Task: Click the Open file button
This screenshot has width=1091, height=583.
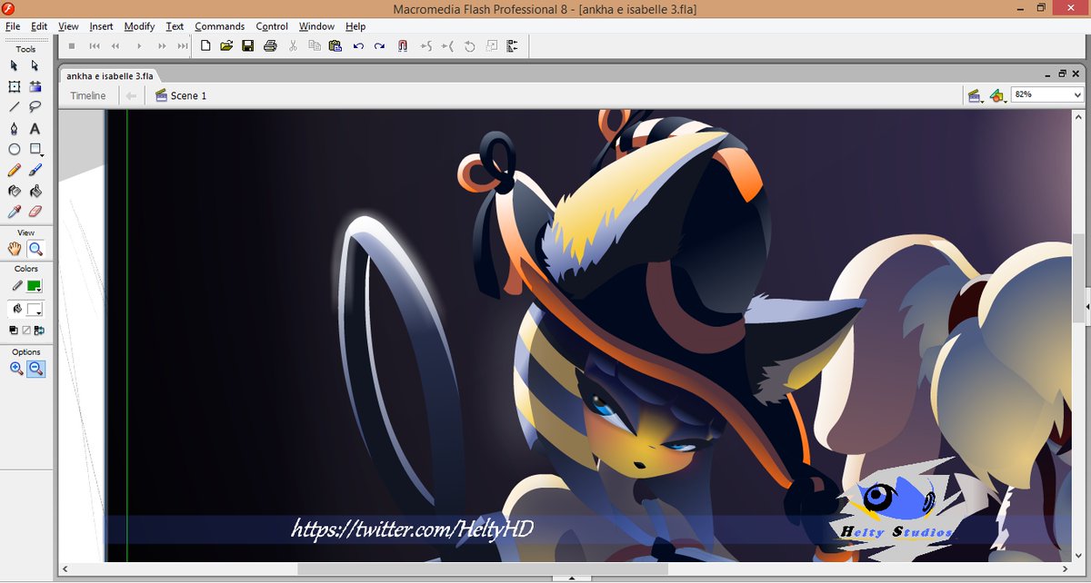Action: (x=226, y=45)
